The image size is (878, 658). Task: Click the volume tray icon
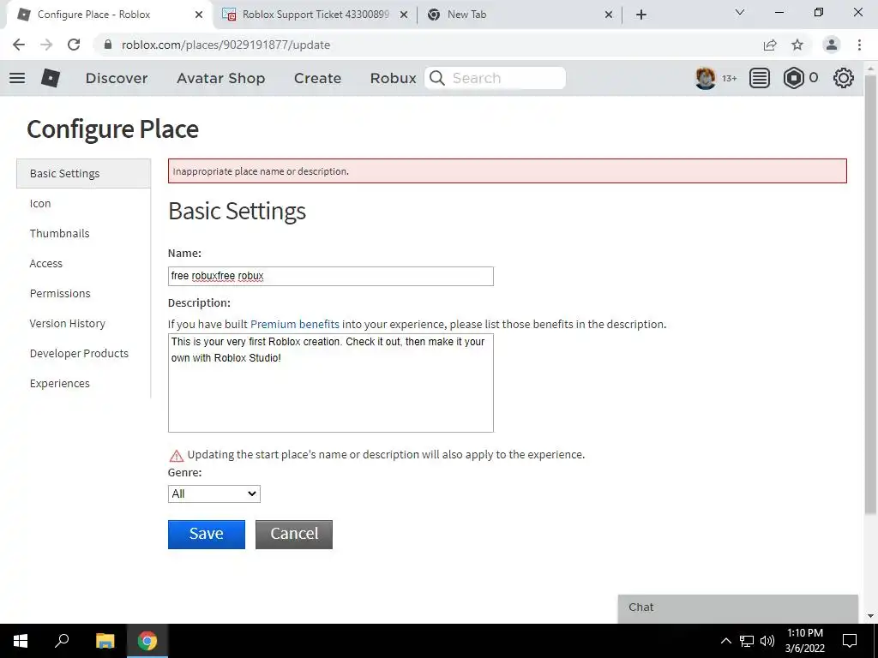(x=767, y=641)
